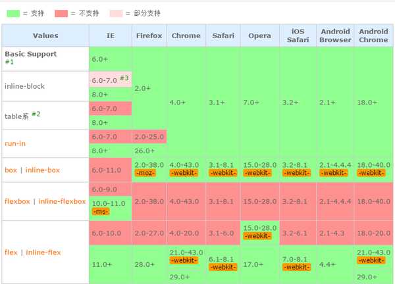Click the iOS Safari column header
The width and height of the screenshot is (395, 284).
point(298,35)
